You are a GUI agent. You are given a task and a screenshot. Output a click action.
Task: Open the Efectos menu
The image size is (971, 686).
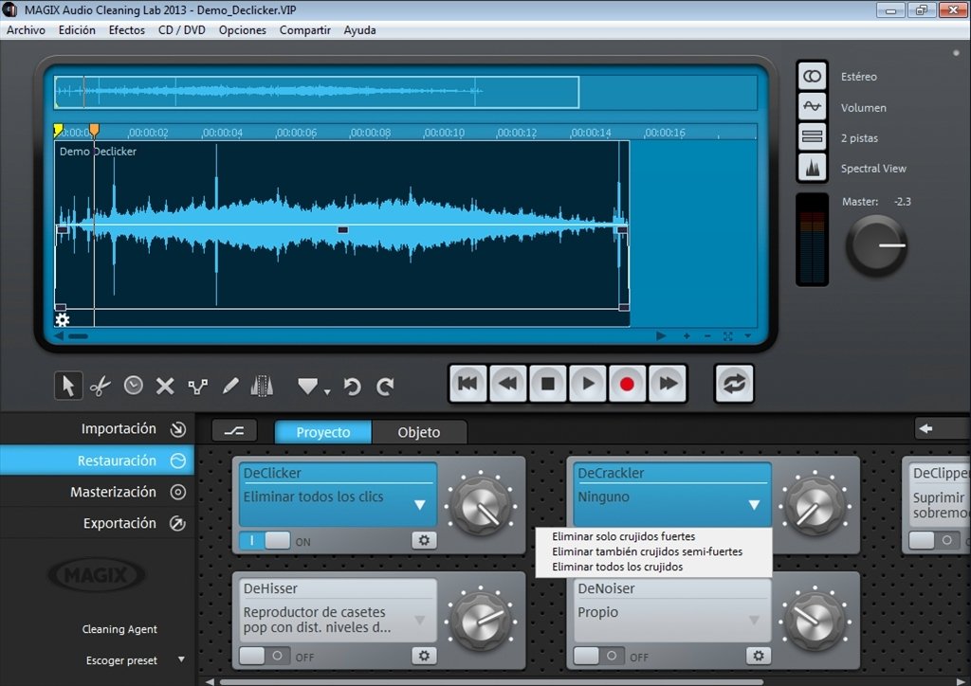click(127, 30)
